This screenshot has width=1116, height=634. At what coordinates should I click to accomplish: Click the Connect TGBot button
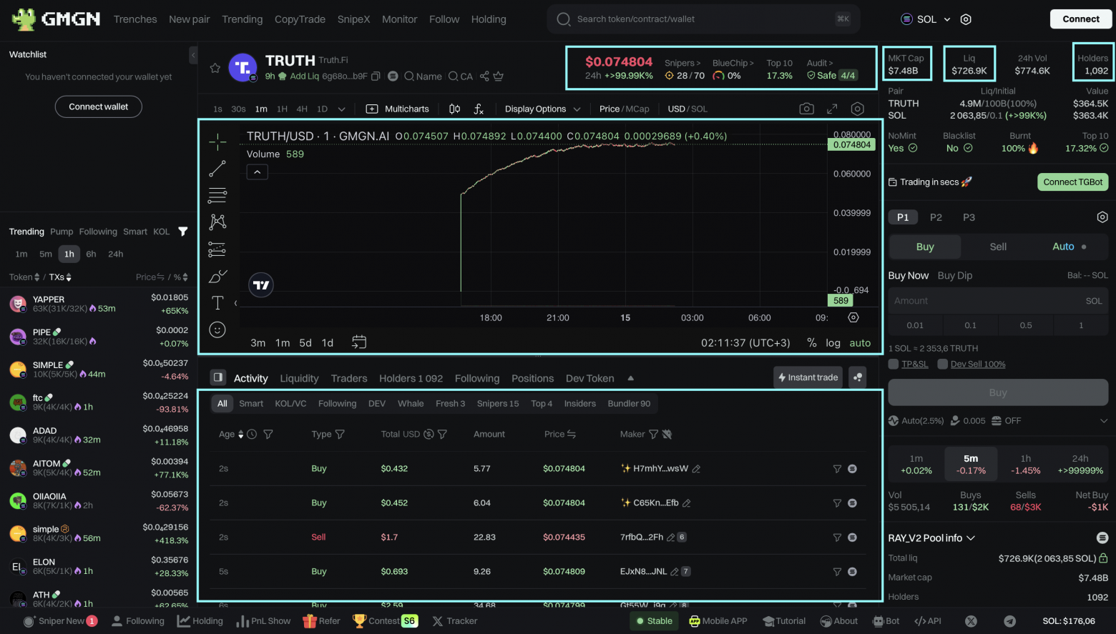click(x=1072, y=182)
